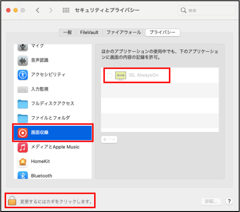This screenshot has width=240, height=212.
Task: Go forward with the right chevron
Action: 51,10
